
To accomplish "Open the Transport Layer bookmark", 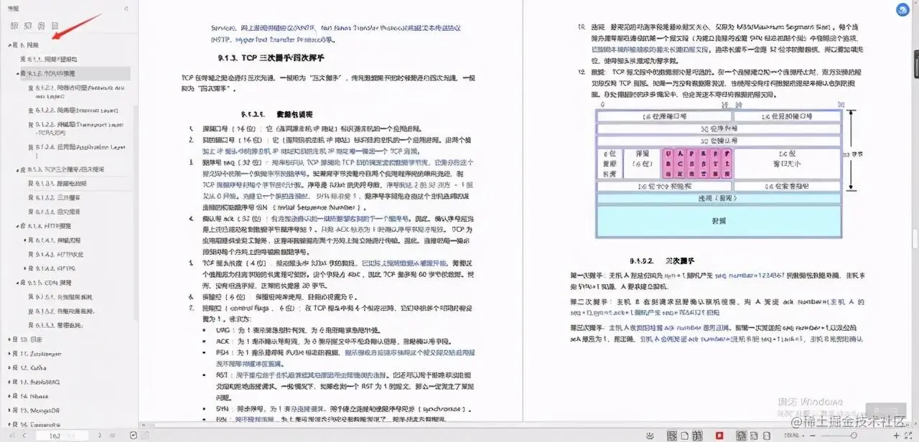I will pos(75,128).
